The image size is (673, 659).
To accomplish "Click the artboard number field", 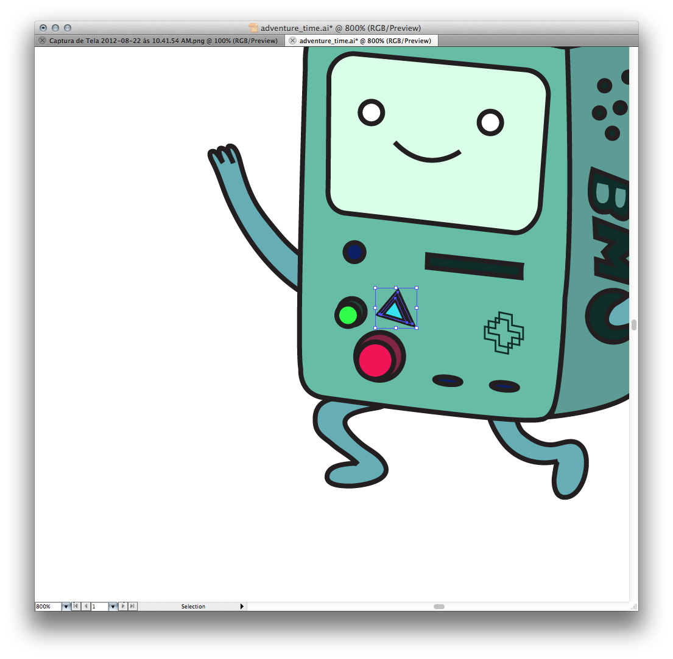I will coord(99,606).
